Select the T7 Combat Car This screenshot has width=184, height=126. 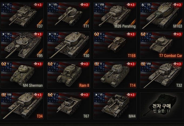[162, 45]
